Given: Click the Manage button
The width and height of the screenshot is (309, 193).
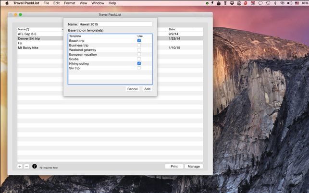Looking at the screenshot, I should (194, 167).
